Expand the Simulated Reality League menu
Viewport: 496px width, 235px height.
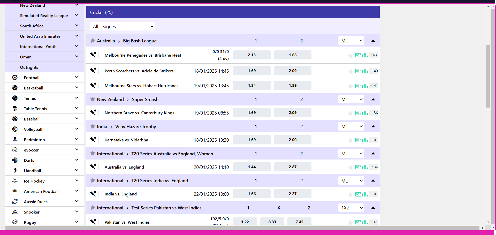(x=77, y=15)
